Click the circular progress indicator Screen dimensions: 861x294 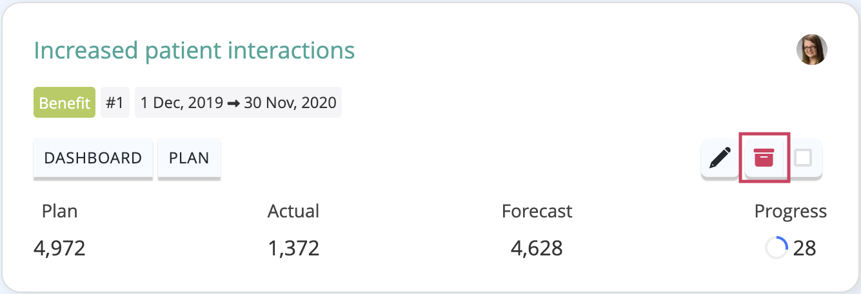pos(777,248)
